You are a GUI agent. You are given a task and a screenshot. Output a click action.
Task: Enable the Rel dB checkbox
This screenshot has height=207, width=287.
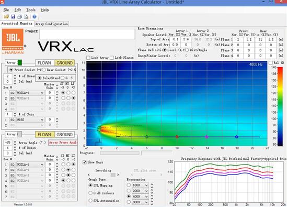(271, 63)
